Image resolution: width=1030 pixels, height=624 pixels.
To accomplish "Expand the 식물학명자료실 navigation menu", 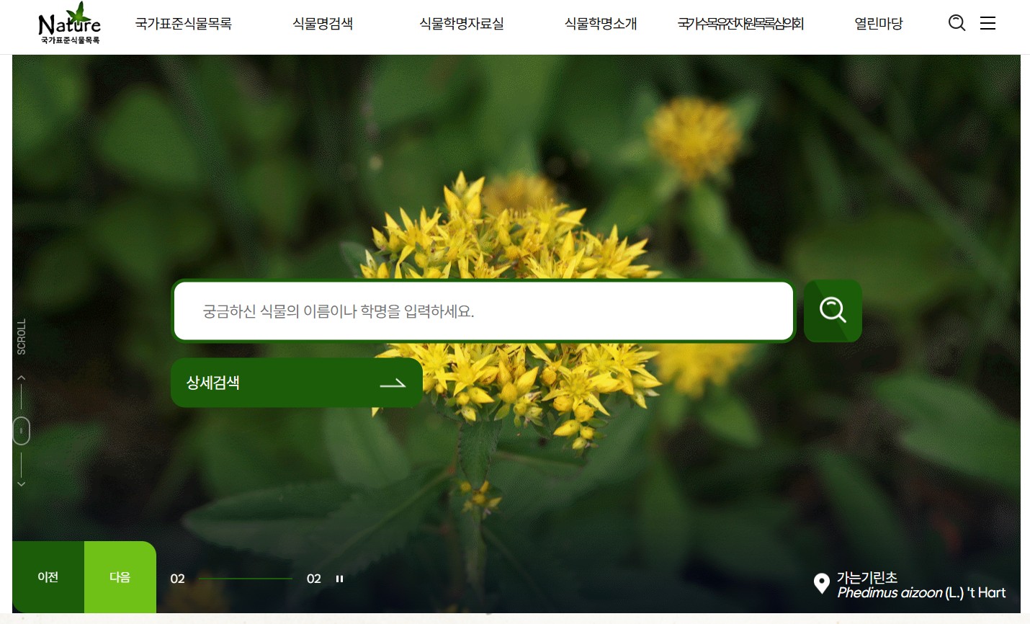I will tap(460, 23).
